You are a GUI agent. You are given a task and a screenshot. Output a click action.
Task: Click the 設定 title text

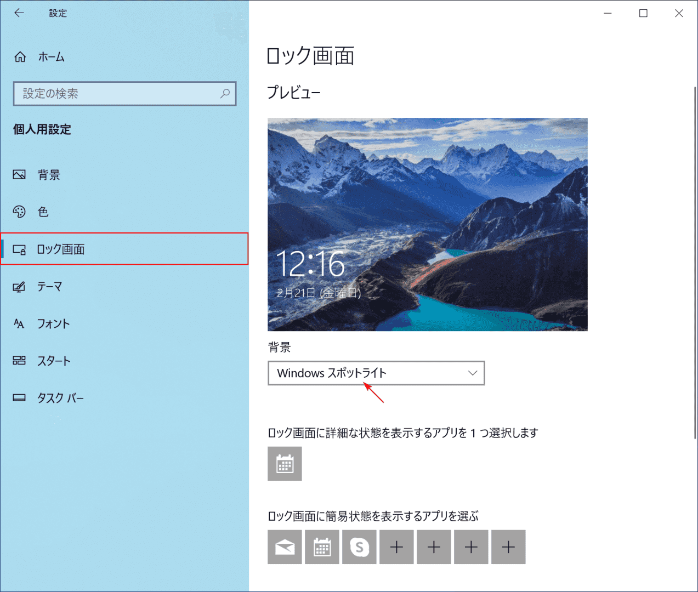coord(58,13)
